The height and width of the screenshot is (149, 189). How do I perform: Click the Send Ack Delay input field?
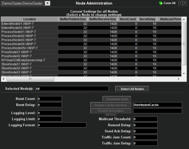pyautogui.click(x=145, y=131)
